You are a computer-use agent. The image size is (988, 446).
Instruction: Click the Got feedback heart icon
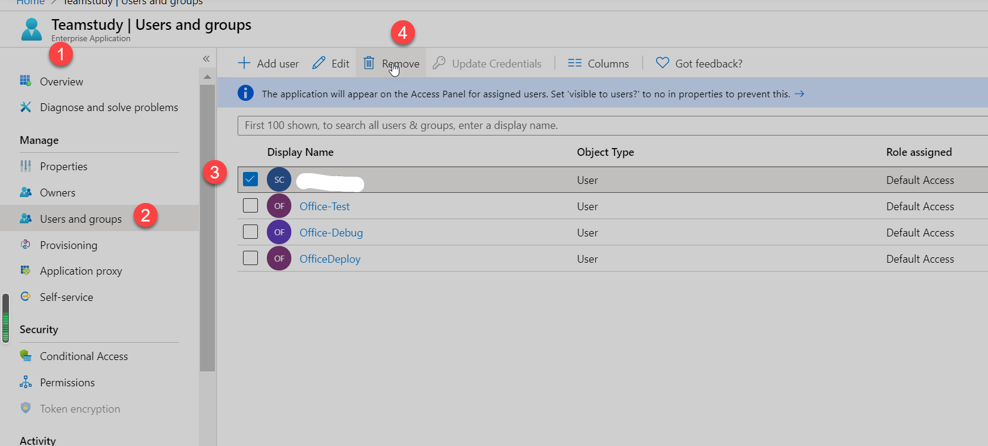[x=662, y=63]
